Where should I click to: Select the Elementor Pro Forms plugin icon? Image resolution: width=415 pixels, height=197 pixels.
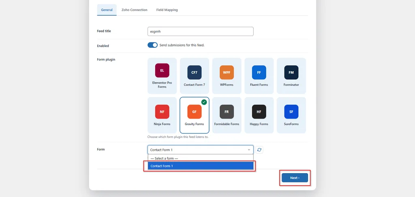click(x=162, y=70)
